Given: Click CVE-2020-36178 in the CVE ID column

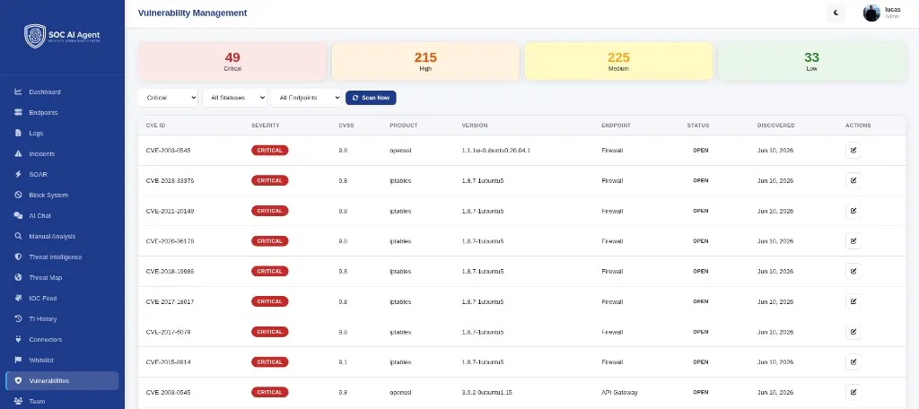Looking at the screenshot, I should pos(170,241).
